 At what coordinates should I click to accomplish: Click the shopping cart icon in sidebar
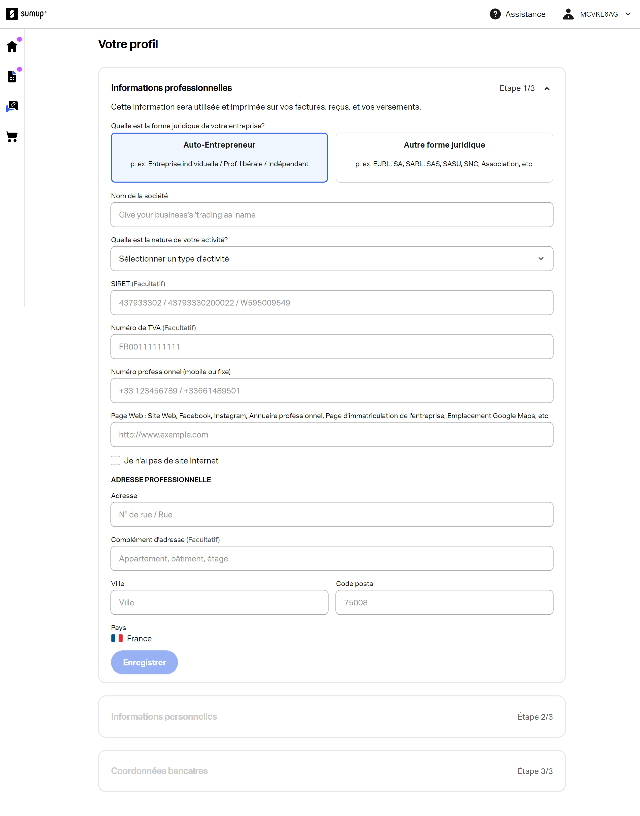tap(12, 137)
